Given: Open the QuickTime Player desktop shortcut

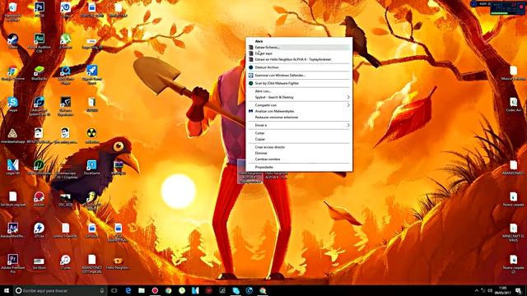Looking at the screenshot, I should click(x=66, y=75).
